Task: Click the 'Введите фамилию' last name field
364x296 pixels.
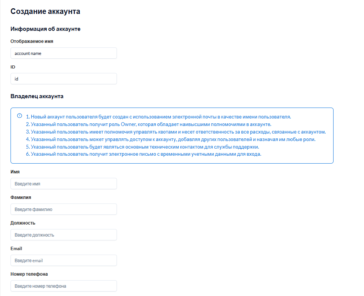Action: pyautogui.click(x=64, y=209)
